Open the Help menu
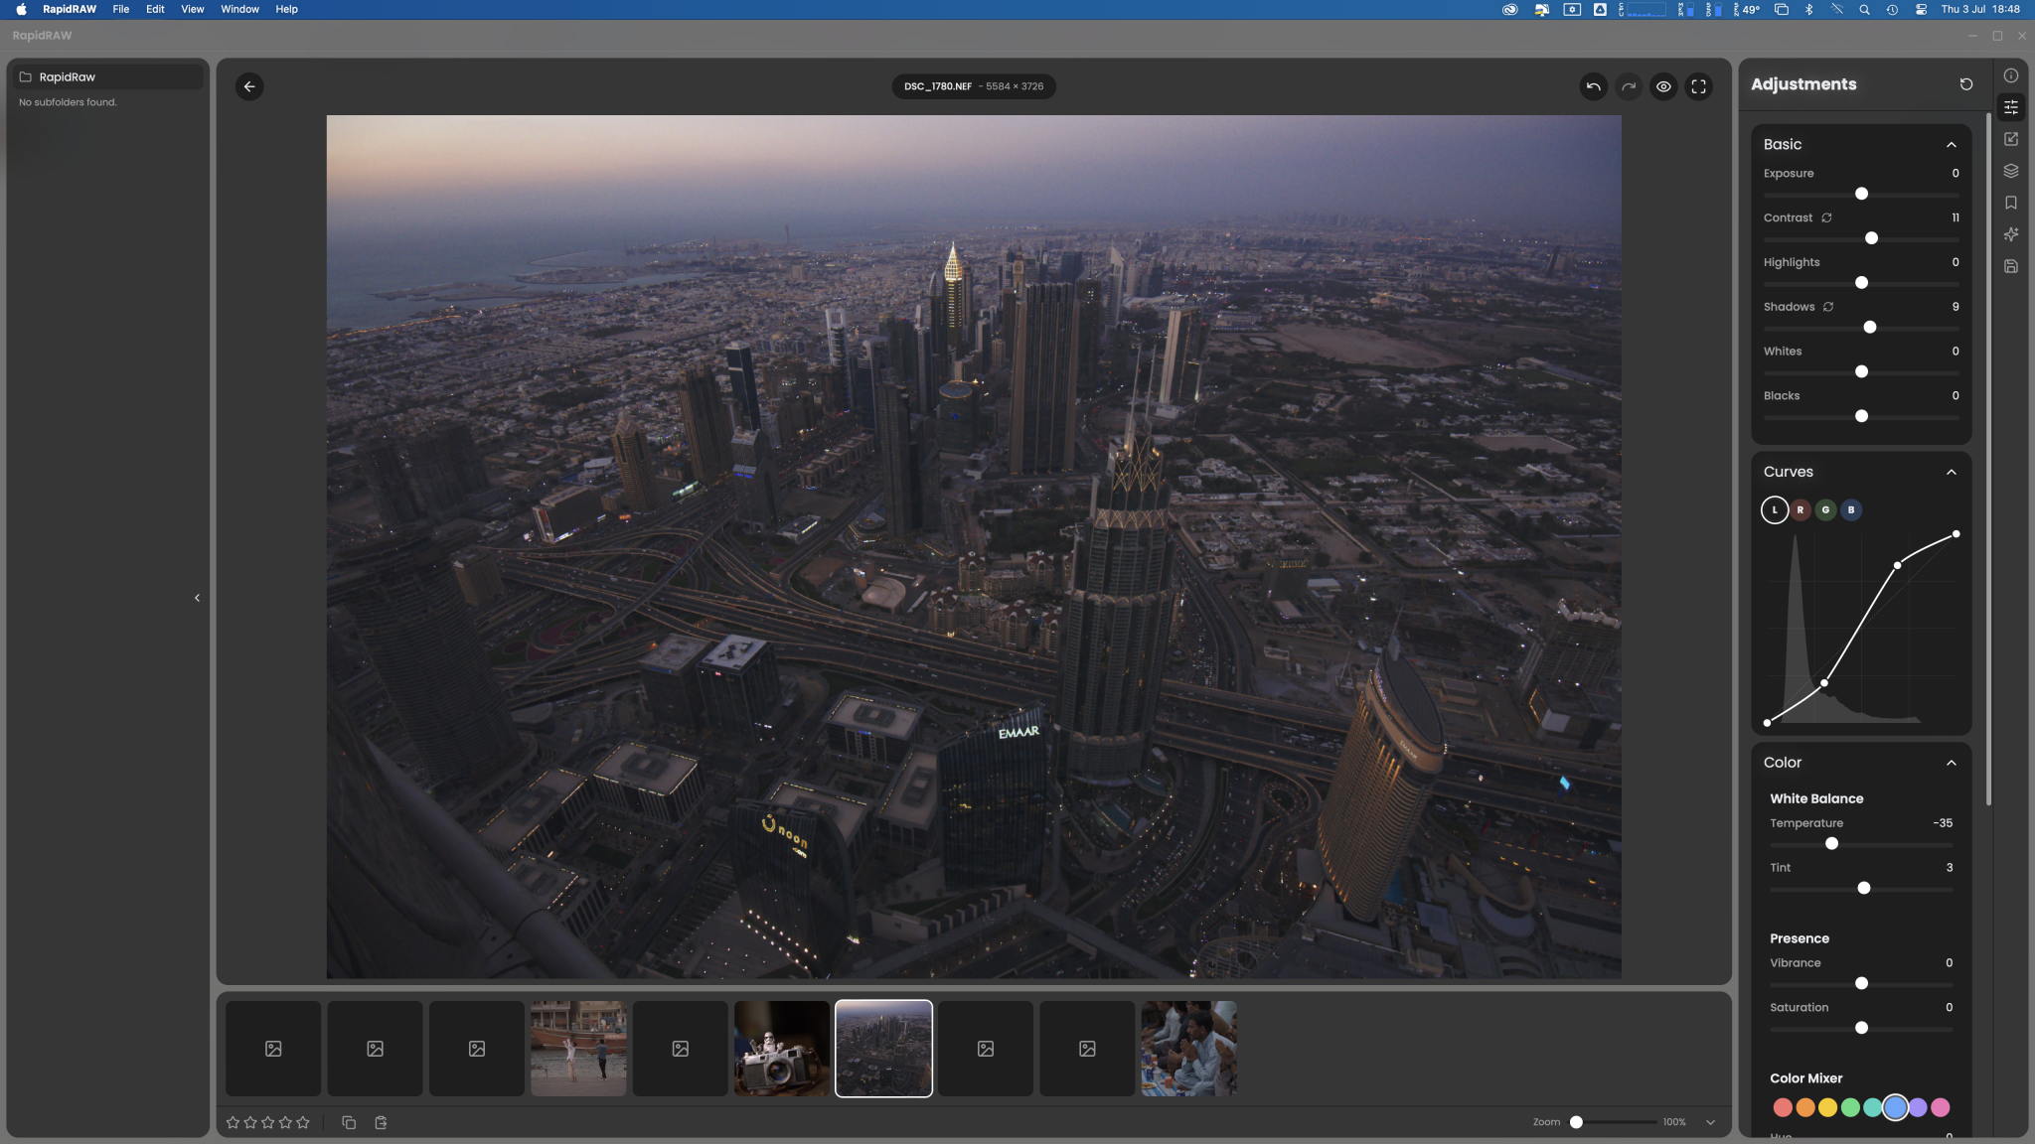 click(286, 9)
